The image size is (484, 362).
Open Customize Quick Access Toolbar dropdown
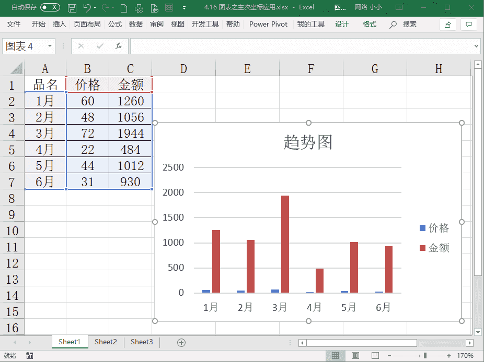[x=184, y=8]
